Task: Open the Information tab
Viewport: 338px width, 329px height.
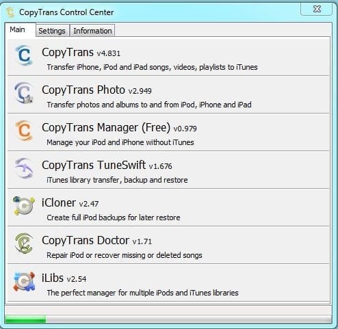Action: [92, 31]
